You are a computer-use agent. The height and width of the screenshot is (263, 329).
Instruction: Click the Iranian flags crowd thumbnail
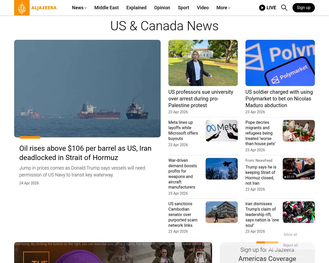click(x=299, y=212)
